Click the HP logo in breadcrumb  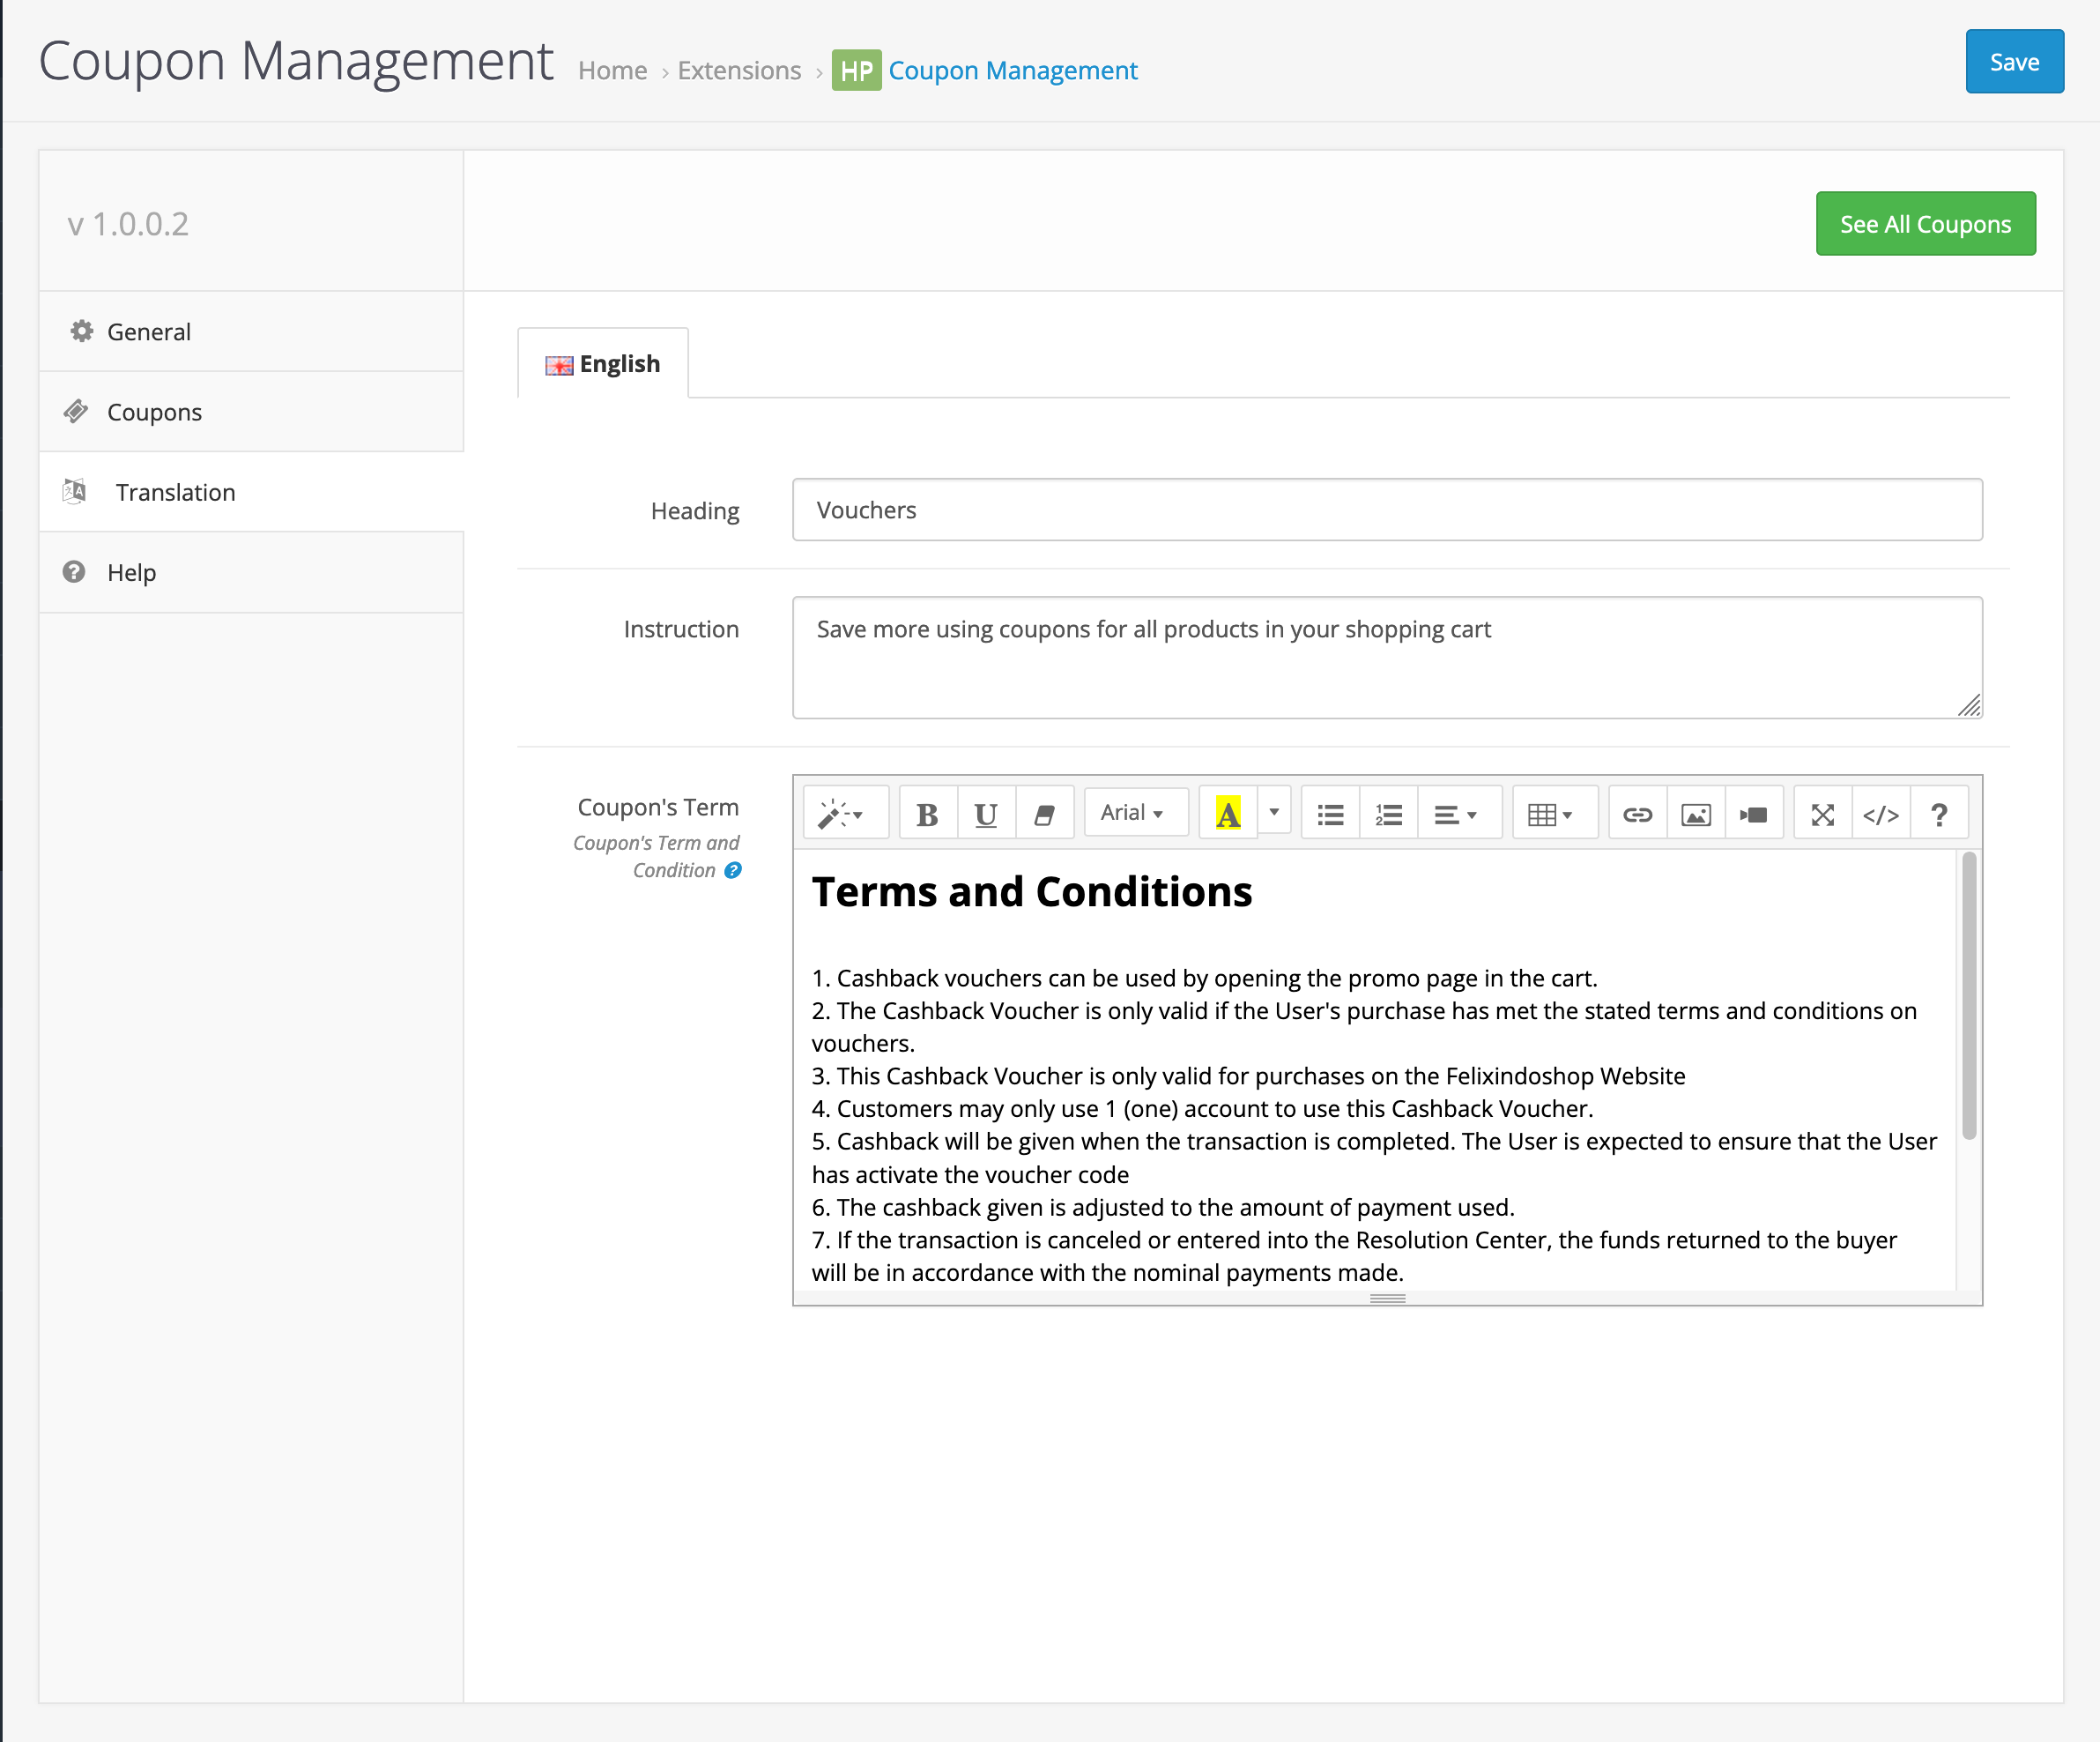pyautogui.click(x=856, y=70)
